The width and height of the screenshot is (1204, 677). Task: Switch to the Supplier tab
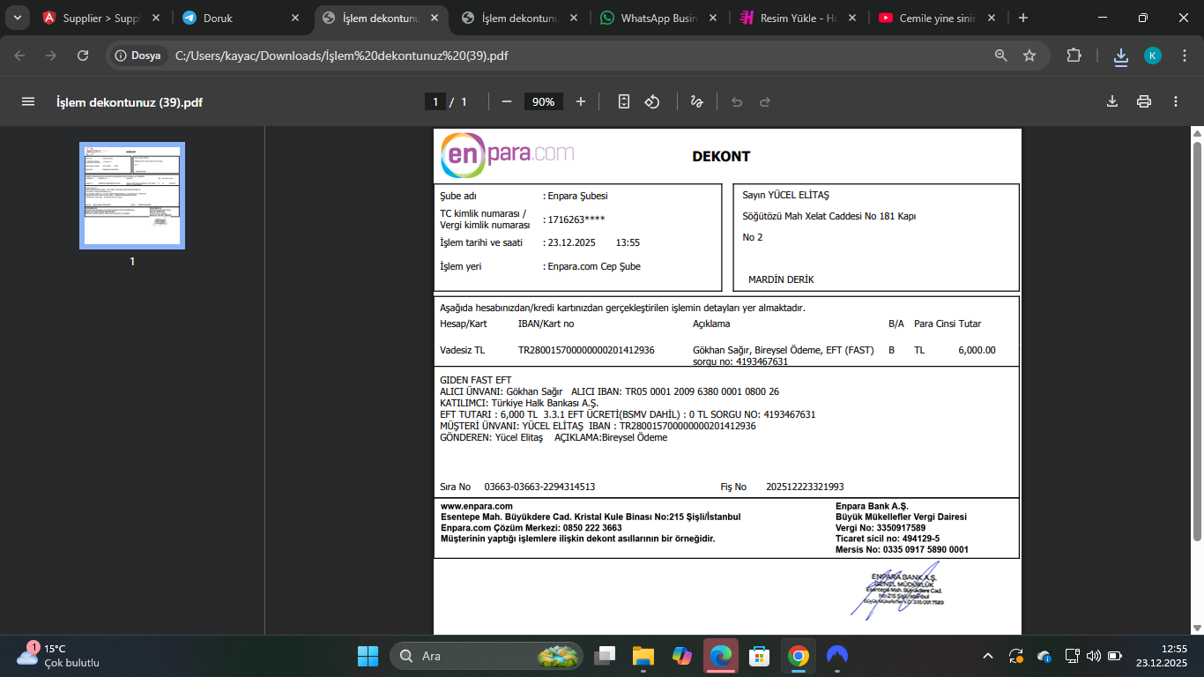coord(101,18)
